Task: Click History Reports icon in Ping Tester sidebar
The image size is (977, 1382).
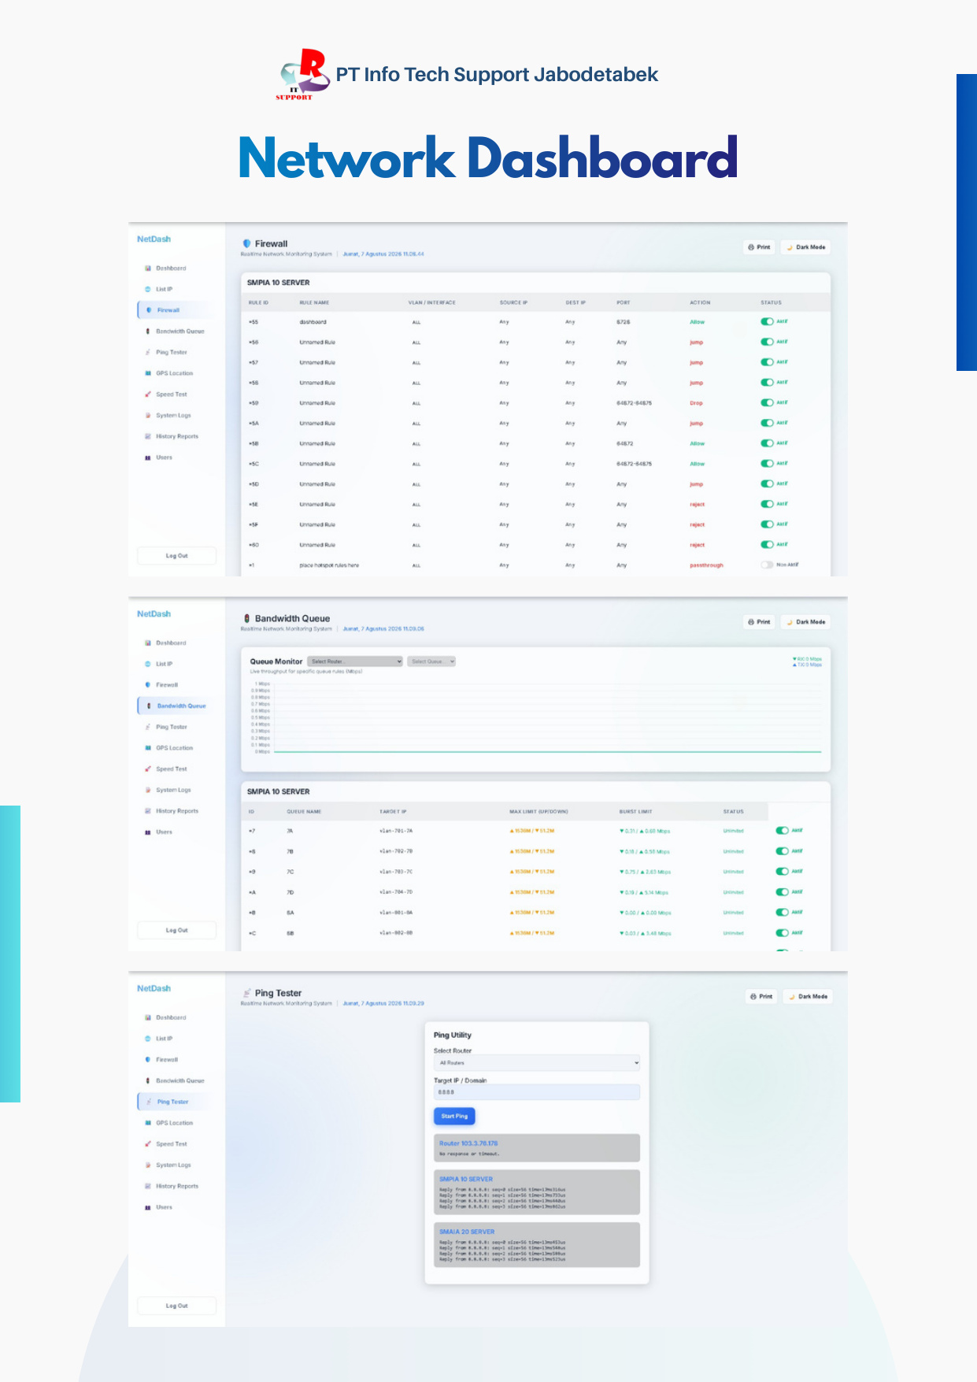Action: point(148,1186)
